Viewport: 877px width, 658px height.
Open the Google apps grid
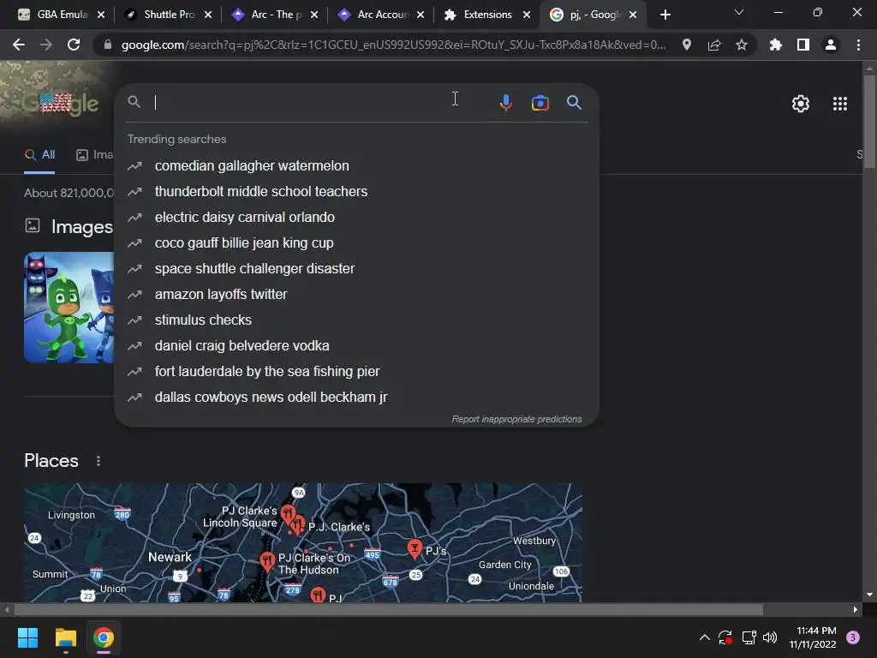[839, 104]
